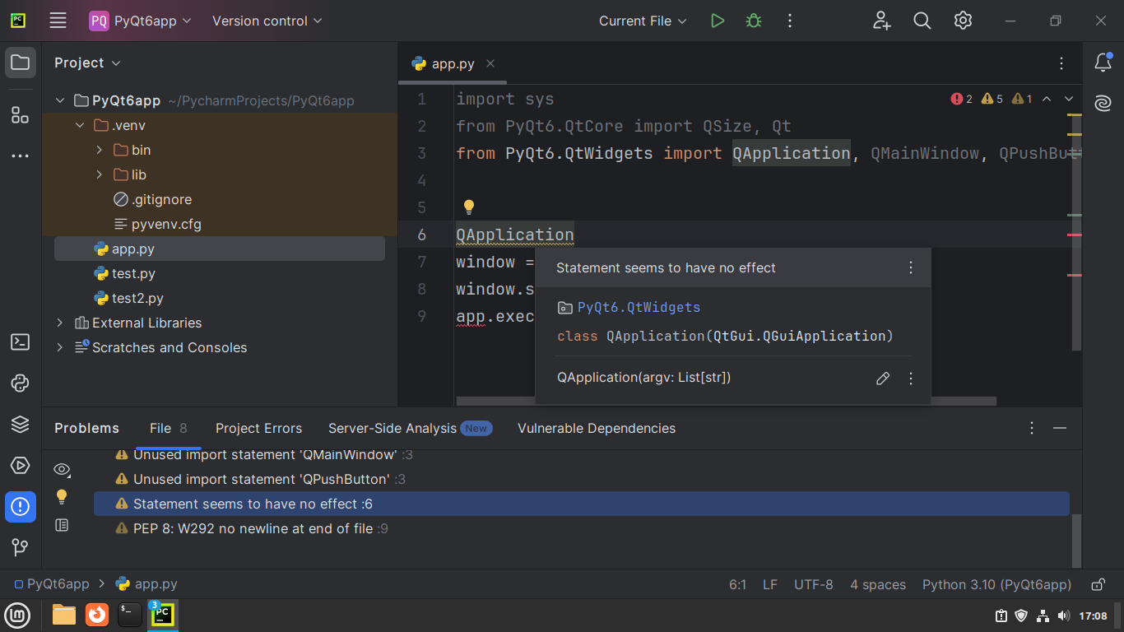Open kebab menu beside 'Statement seems to have no effect'
This screenshot has width=1124, height=632.
coord(911,267)
